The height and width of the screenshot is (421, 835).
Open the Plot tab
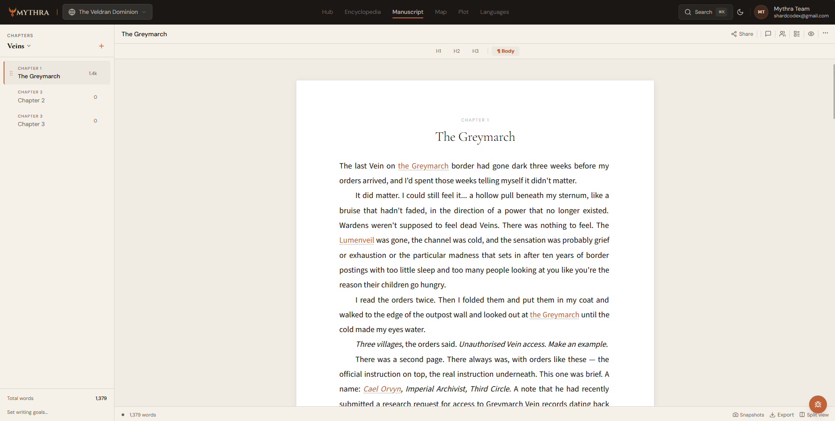pyautogui.click(x=464, y=12)
